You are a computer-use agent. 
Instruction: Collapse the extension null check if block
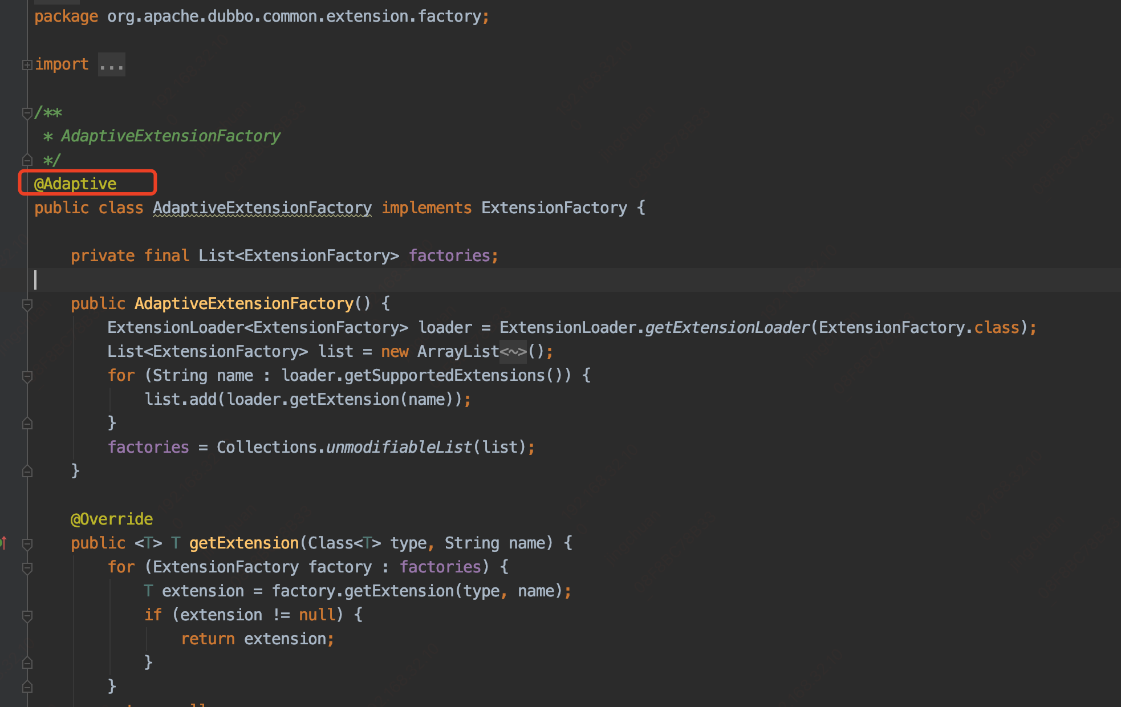[x=27, y=616]
